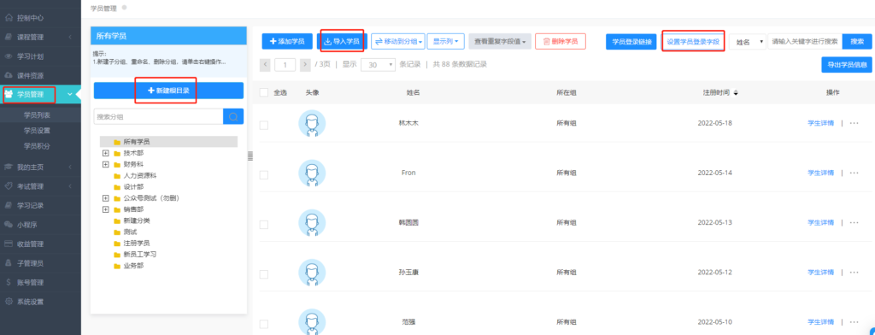Focus the page number input
The image size is (875, 335).
click(285, 65)
